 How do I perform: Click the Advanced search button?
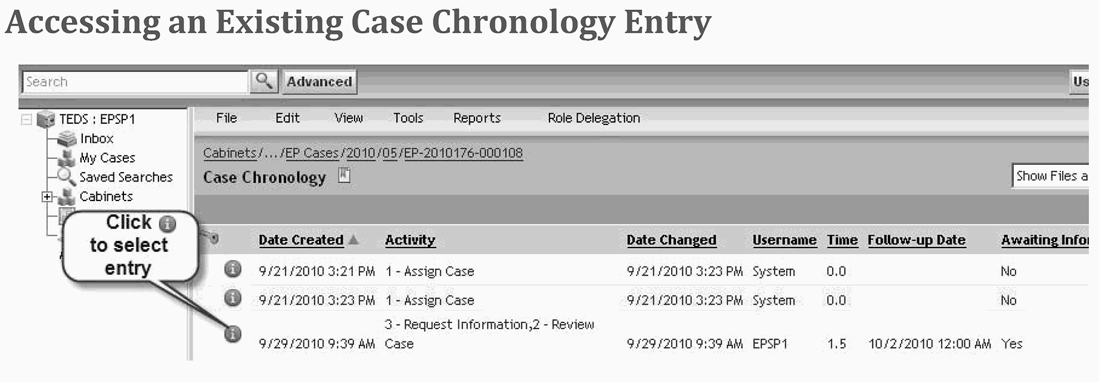click(x=319, y=82)
